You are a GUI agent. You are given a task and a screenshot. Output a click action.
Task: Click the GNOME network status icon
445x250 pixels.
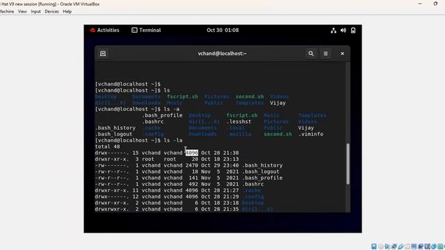click(x=334, y=31)
